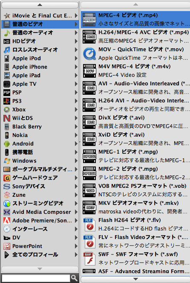Click the search input field

(x=36, y=278)
